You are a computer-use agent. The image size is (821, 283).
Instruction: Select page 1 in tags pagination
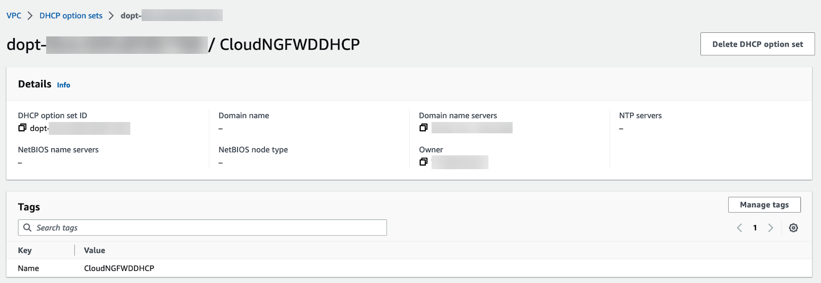coord(755,228)
